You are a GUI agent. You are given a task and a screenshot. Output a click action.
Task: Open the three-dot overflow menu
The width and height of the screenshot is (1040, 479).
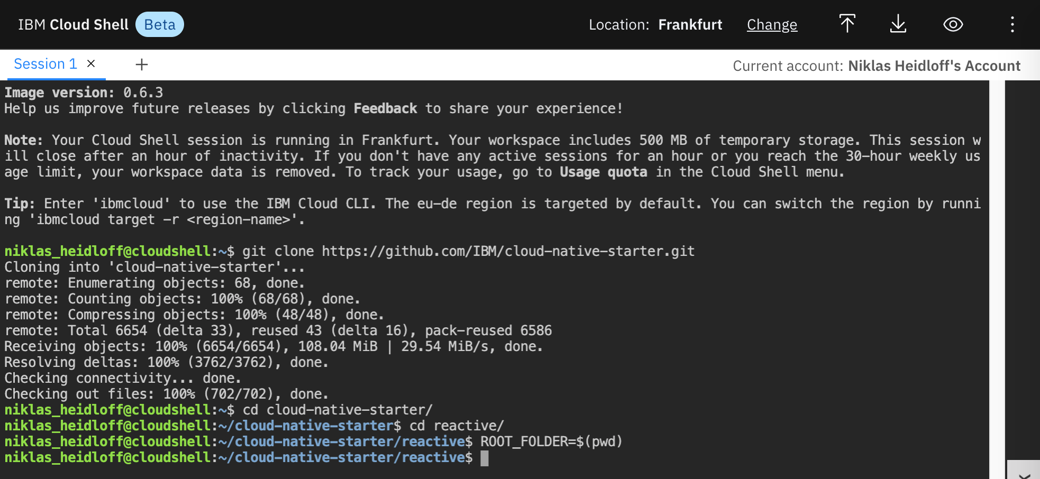pyautogui.click(x=1012, y=24)
